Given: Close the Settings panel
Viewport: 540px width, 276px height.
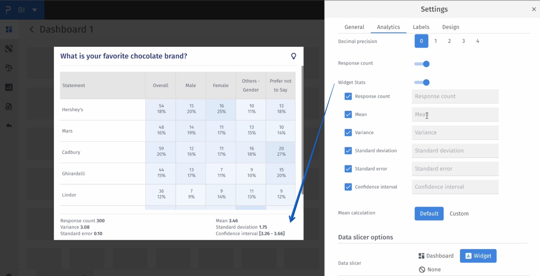Looking at the screenshot, I should 534,9.
